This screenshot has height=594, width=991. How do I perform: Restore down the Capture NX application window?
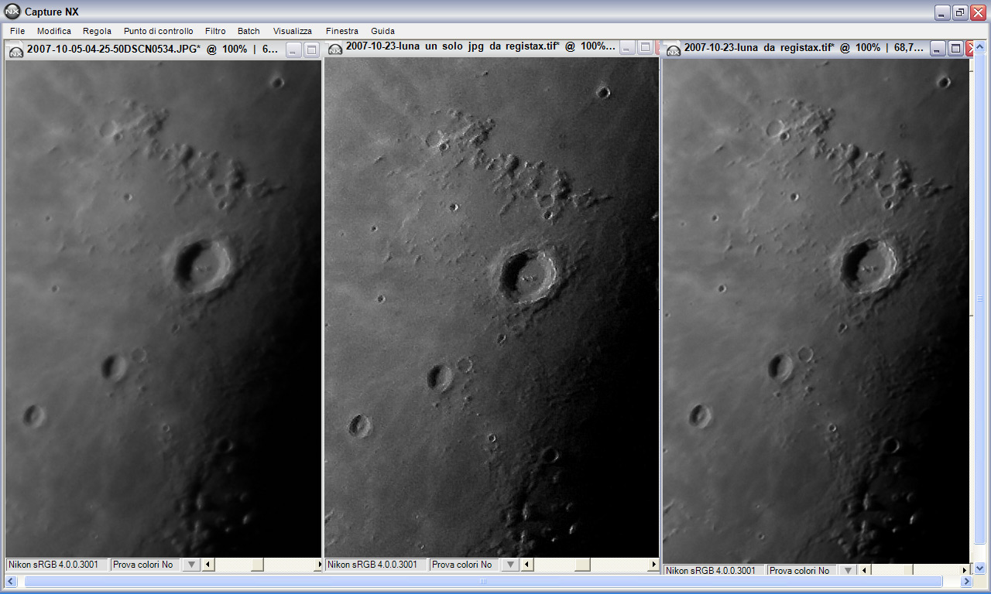[960, 12]
